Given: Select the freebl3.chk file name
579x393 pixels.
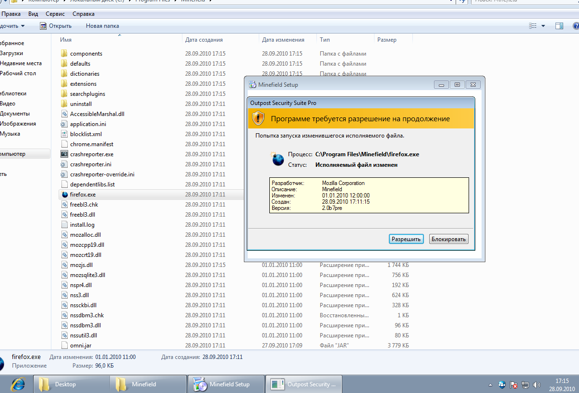Looking at the screenshot, I should [84, 205].
